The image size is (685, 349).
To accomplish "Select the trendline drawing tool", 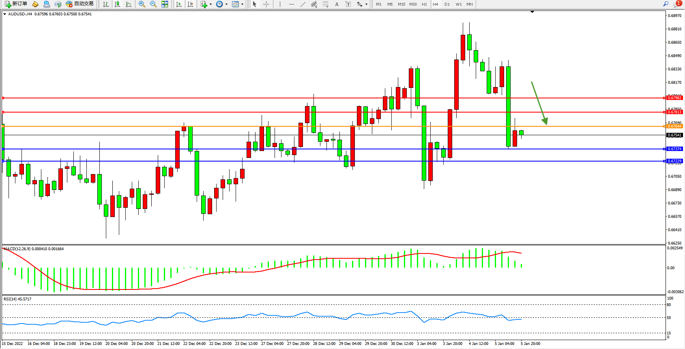I will [x=303, y=4].
